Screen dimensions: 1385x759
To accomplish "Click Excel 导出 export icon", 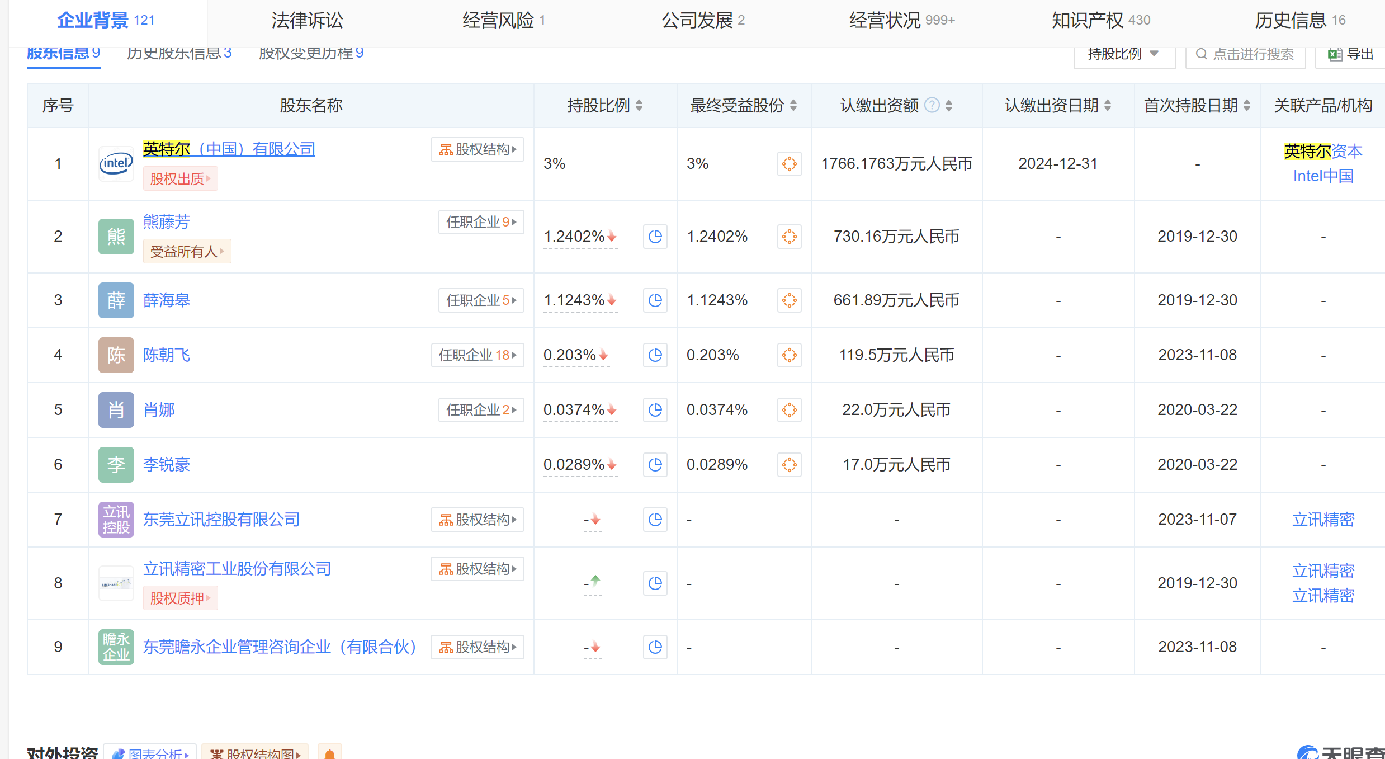I will 1335,54.
